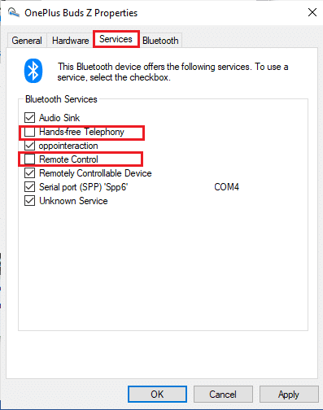
Task: Uncheck Serial port (SPP) 'Spp6' checkbox
Action: (x=29, y=187)
